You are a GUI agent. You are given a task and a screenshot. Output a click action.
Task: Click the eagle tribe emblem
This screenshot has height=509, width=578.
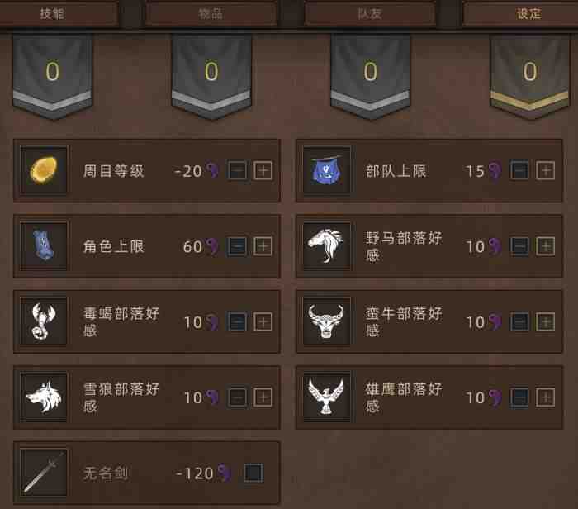pos(326,397)
